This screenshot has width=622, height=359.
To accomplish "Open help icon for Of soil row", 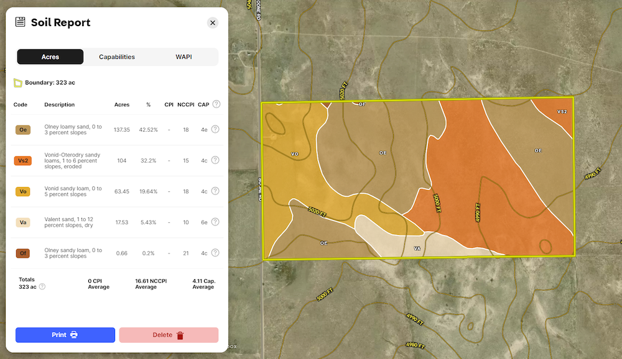I will (x=215, y=253).
